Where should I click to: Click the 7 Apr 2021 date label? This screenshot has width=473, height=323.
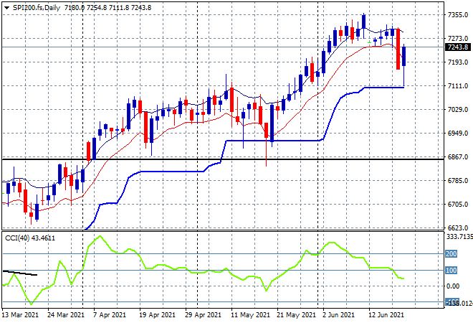tap(110, 315)
